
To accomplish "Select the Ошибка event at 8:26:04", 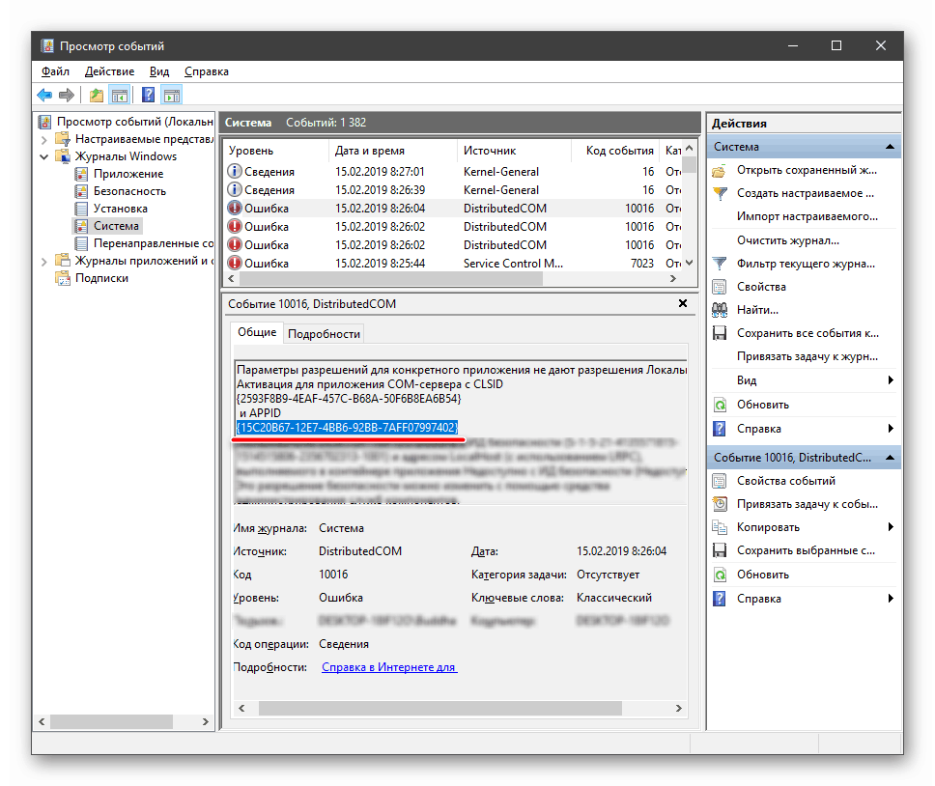I will [x=453, y=209].
